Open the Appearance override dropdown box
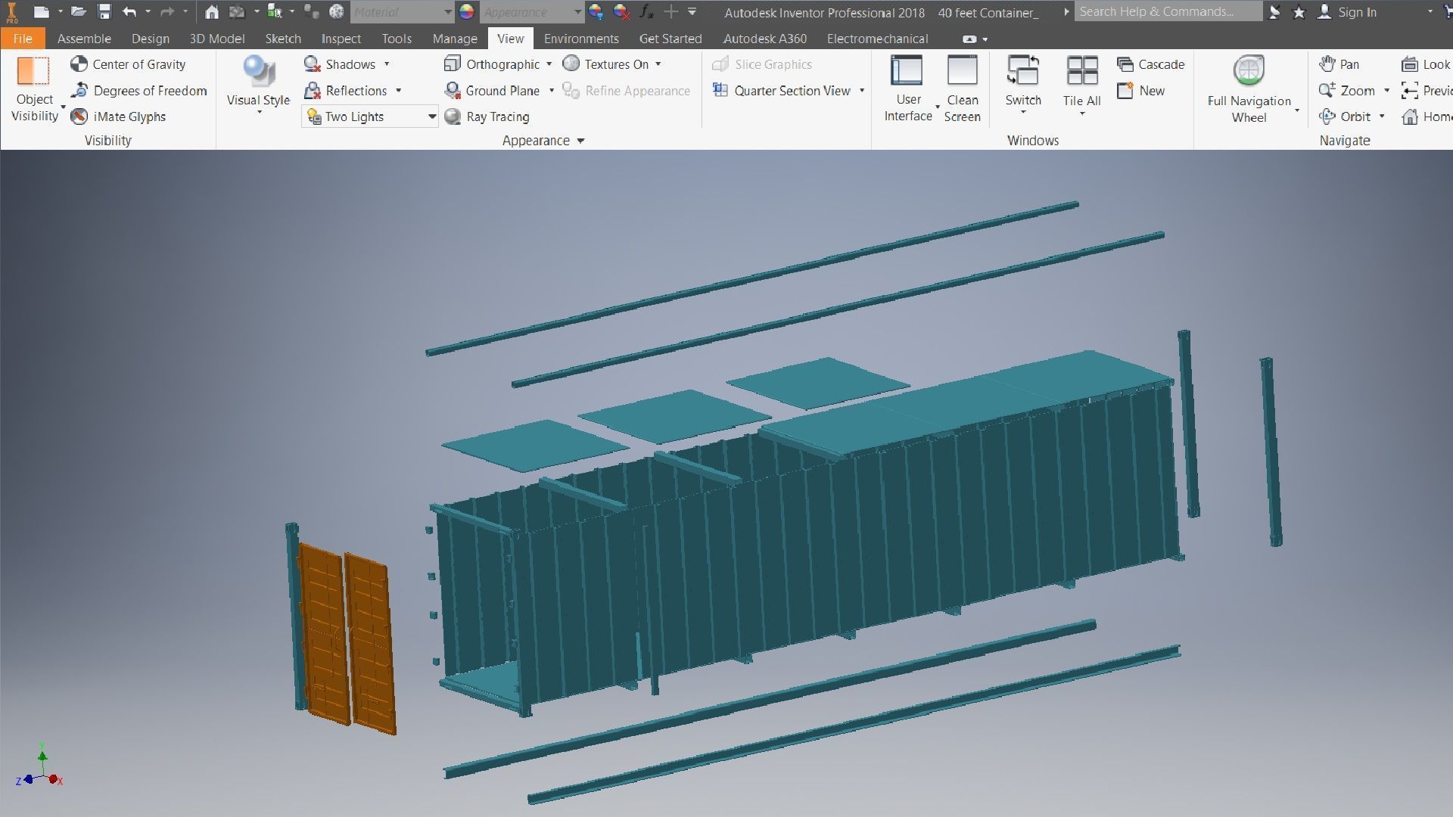 (x=533, y=12)
